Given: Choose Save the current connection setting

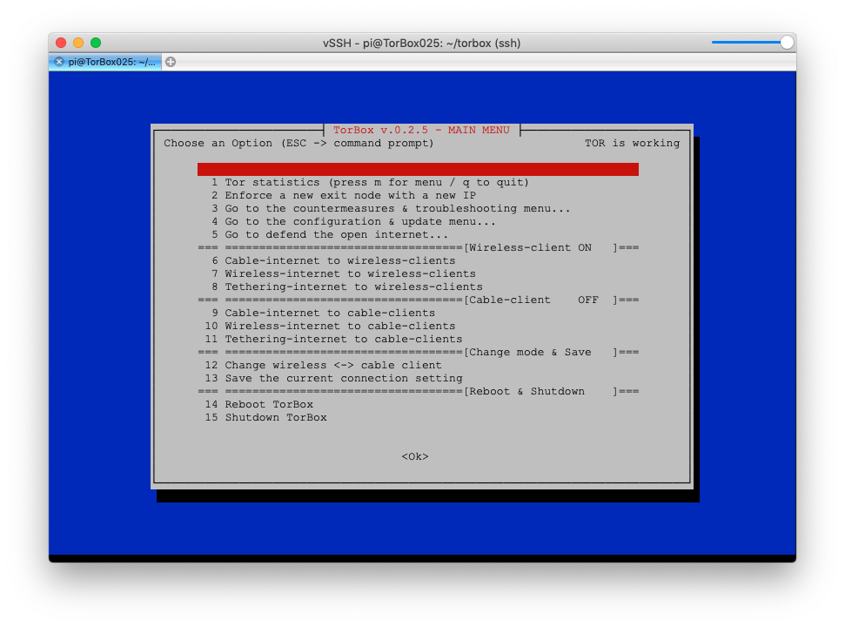Looking at the screenshot, I should tap(418, 379).
